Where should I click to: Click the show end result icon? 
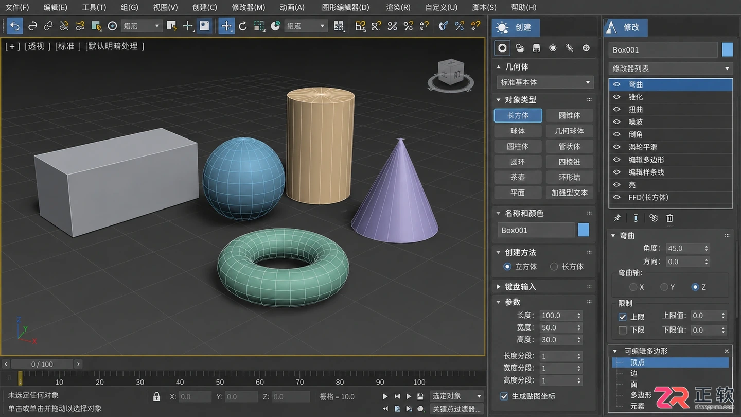pyautogui.click(x=636, y=218)
